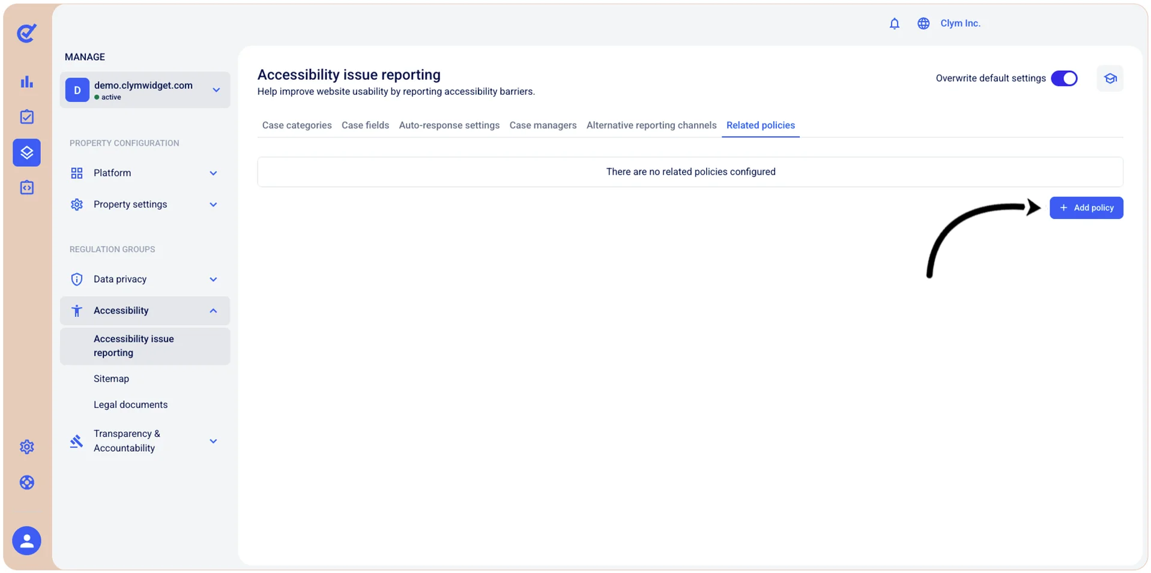Open the graduation cap help icon
Image resolution: width=1151 pixels, height=573 pixels.
point(1110,79)
